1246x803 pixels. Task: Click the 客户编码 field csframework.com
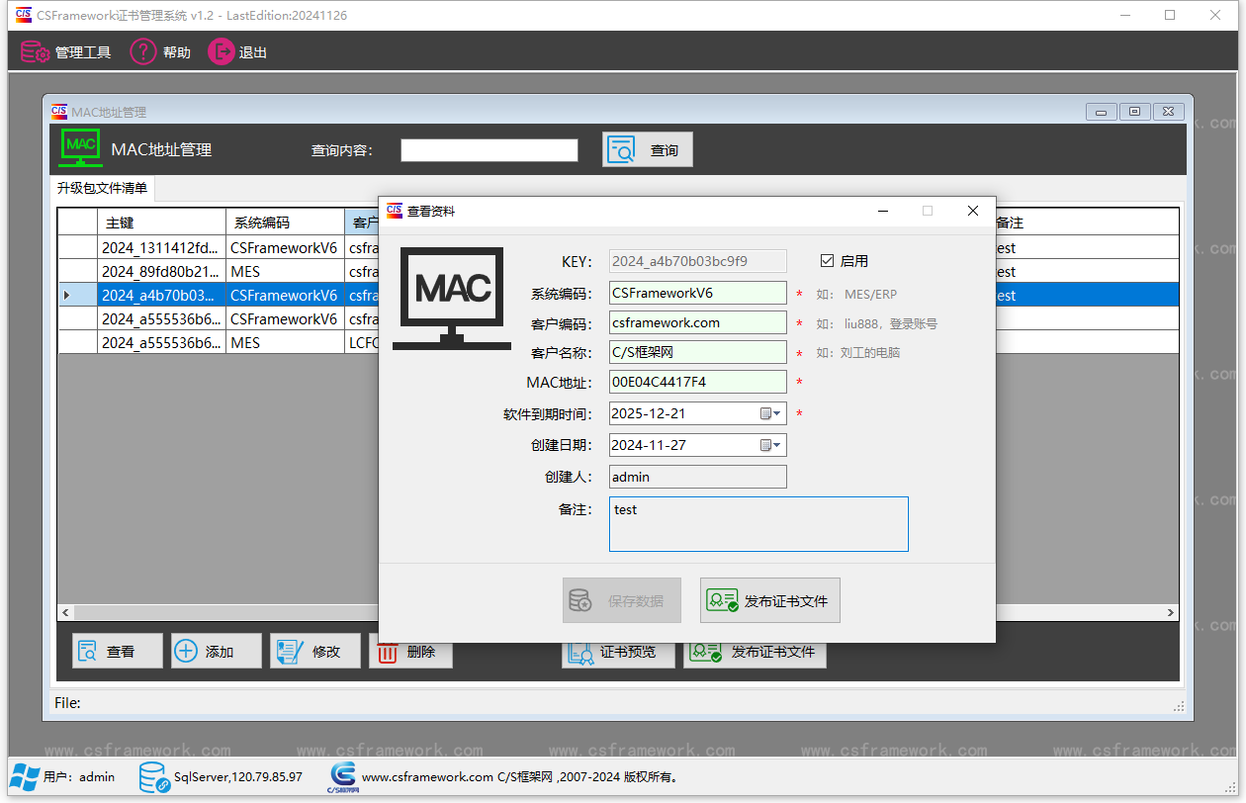698,322
